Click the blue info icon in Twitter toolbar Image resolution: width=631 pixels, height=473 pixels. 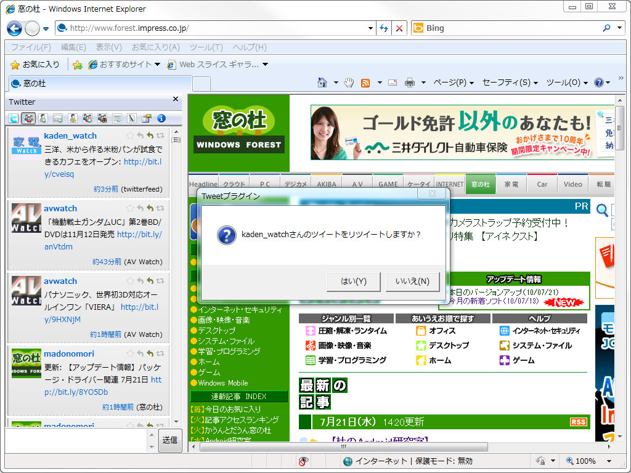click(x=161, y=118)
